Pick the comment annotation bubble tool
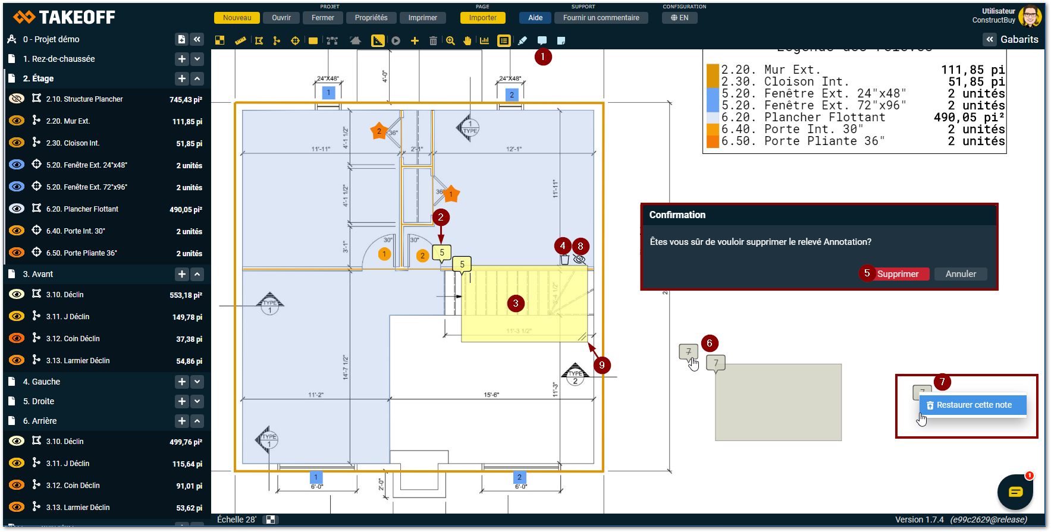 542,41
